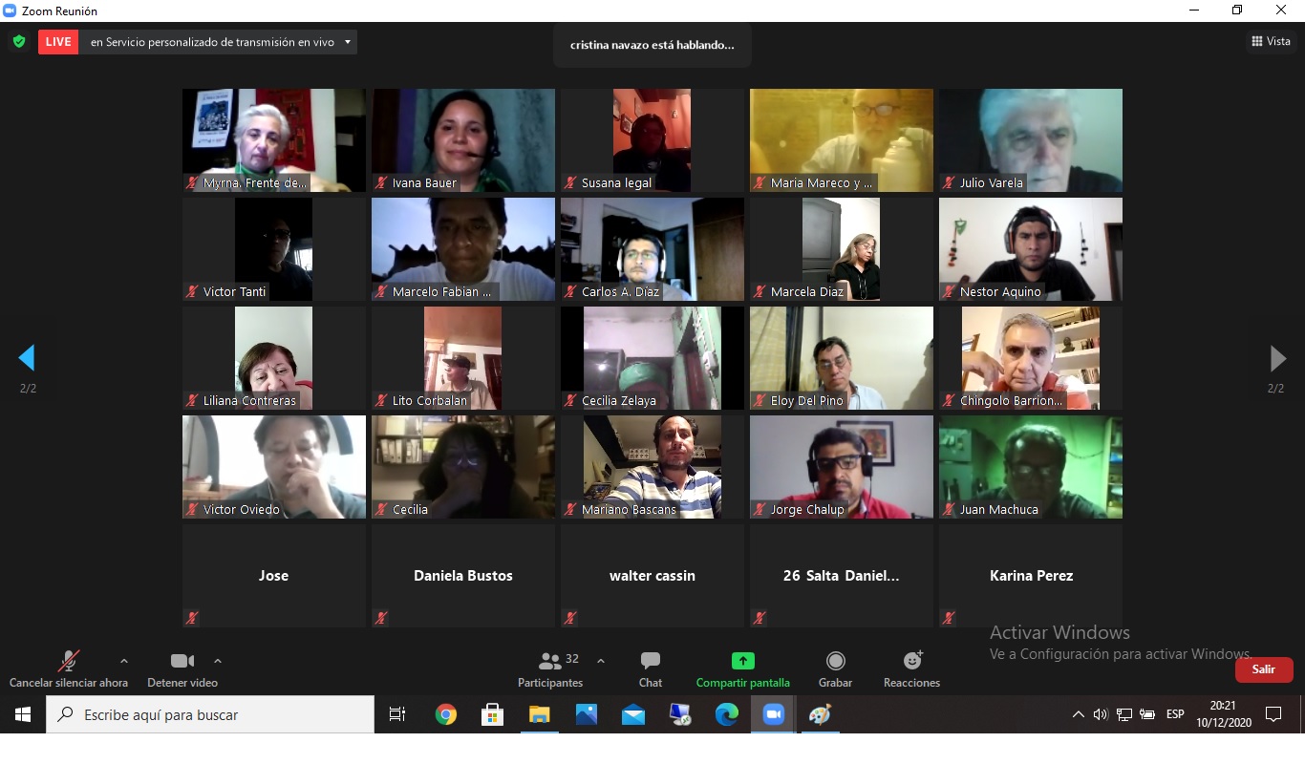
Task: Open Google Chrome from the taskbar
Action: 446,714
